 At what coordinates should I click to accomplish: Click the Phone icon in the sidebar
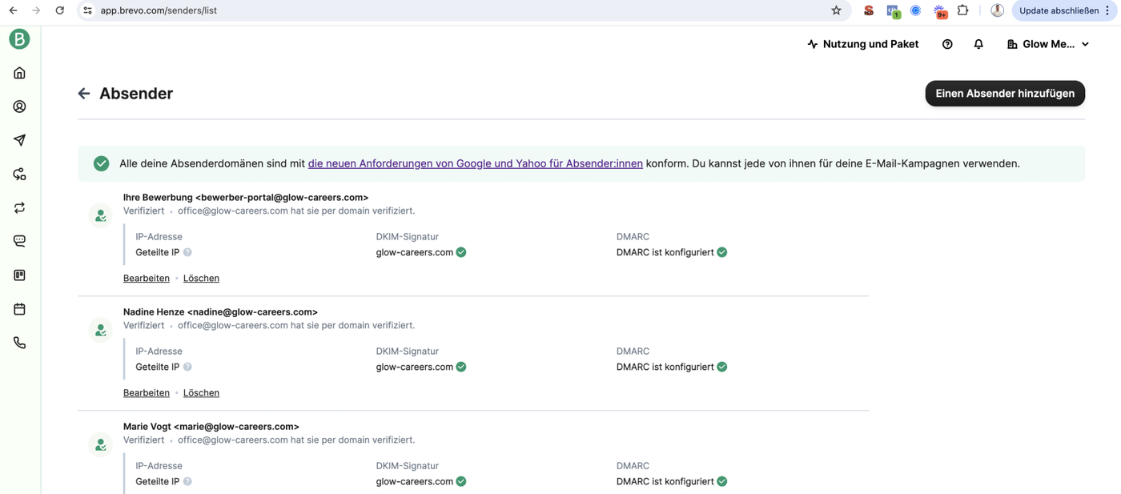(20, 343)
